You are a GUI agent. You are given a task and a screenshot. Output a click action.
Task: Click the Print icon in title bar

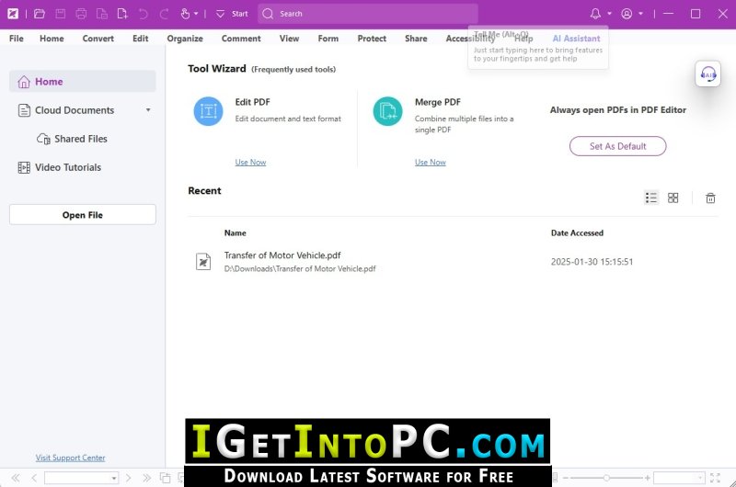[81, 14]
